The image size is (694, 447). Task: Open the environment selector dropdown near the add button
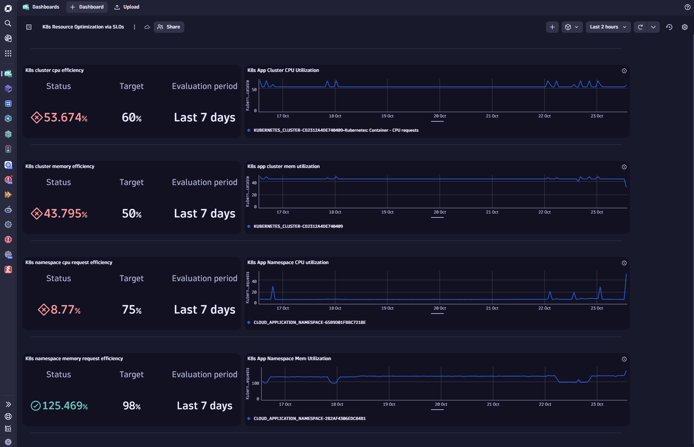pos(572,27)
